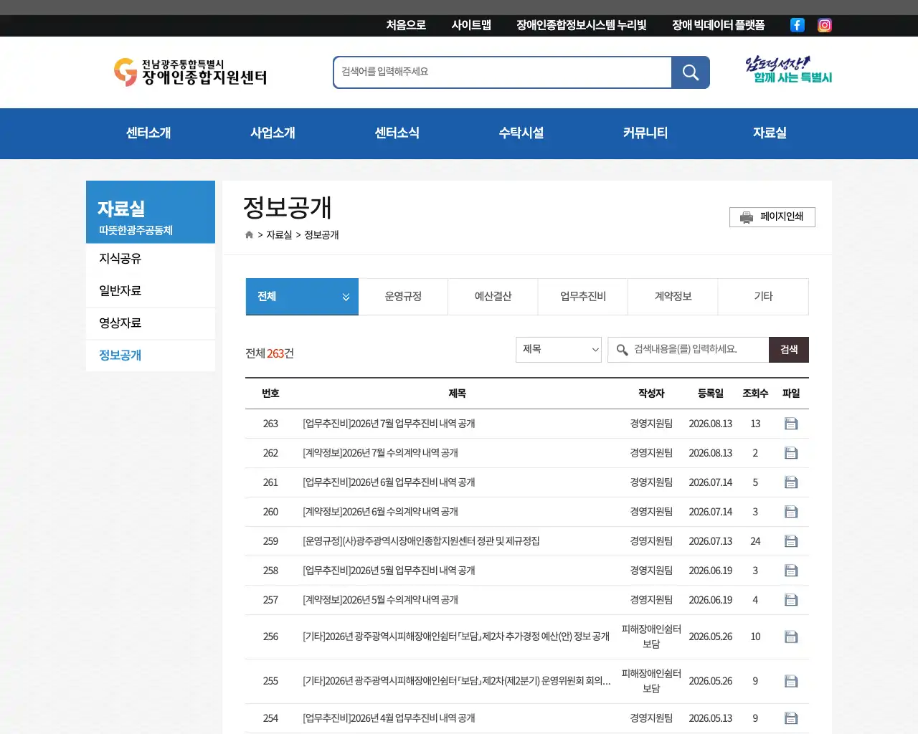Open post 2026년 7월 업무추진비 내역 공개
Screen dimensions: 918x734
click(x=389, y=424)
